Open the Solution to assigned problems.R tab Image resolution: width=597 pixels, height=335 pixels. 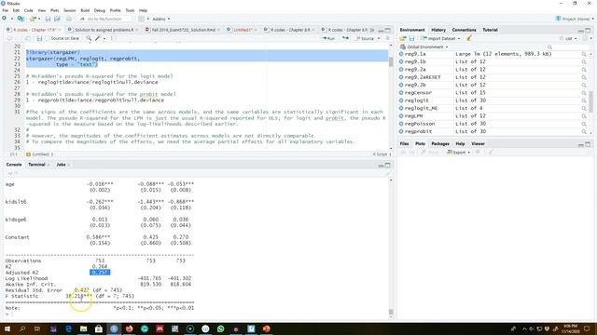point(104,30)
